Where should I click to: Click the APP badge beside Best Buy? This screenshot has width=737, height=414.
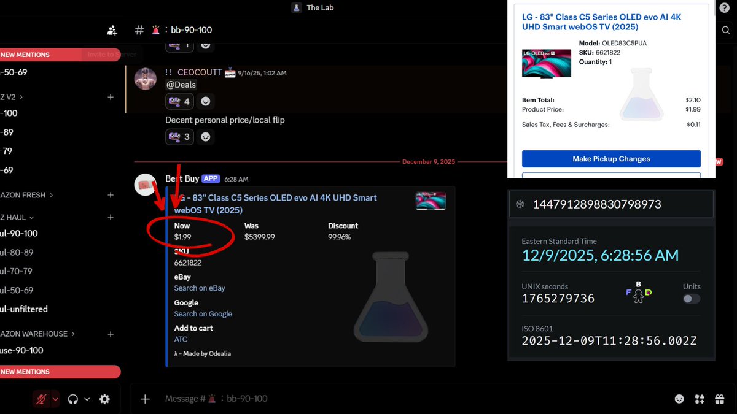point(211,179)
